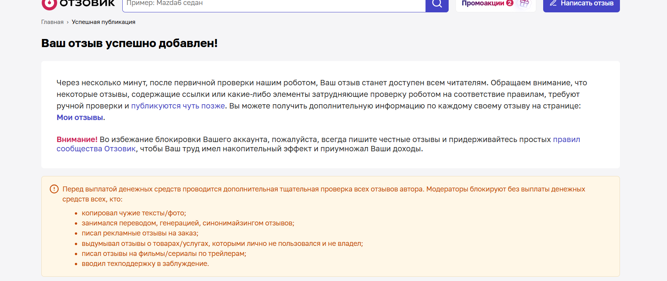Select the Успешная публикация breadcrumb item
Screen dimensions: 667x281
click(103, 22)
